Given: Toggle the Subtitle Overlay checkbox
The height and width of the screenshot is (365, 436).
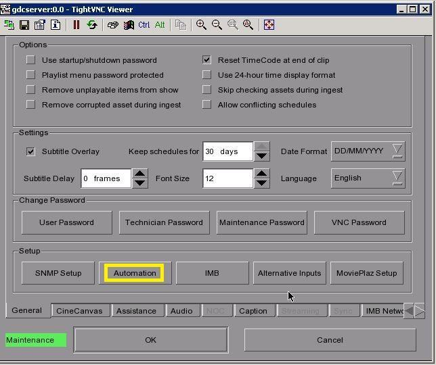Looking at the screenshot, I should tap(30, 151).
